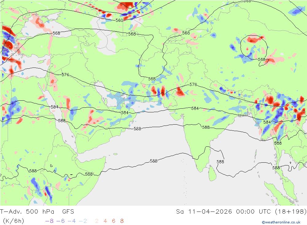This screenshot has width=307, height=225.
Task: Click the 584 contour label over the Red Sea
Action: point(55,107)
